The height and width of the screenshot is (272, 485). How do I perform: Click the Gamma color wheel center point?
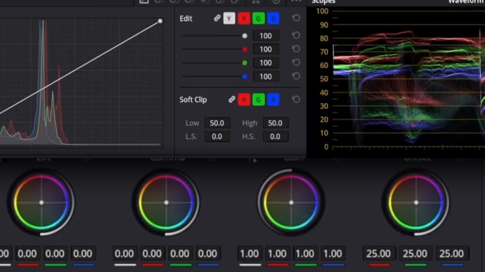coord(166,202)
